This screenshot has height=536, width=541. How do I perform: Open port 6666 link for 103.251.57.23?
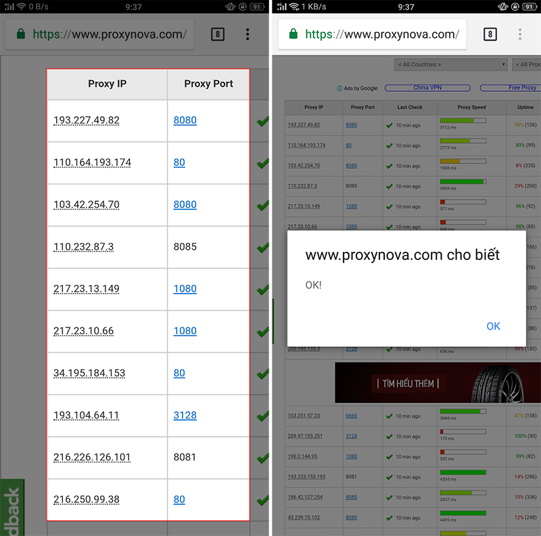point(351,416)
